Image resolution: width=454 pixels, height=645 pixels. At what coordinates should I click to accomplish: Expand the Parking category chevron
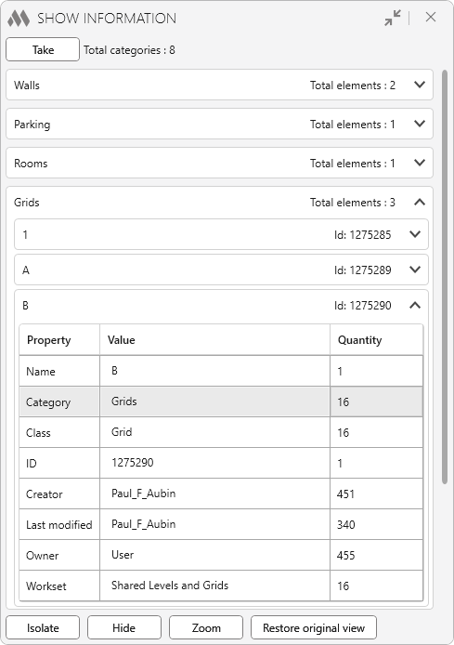point(420,124)
